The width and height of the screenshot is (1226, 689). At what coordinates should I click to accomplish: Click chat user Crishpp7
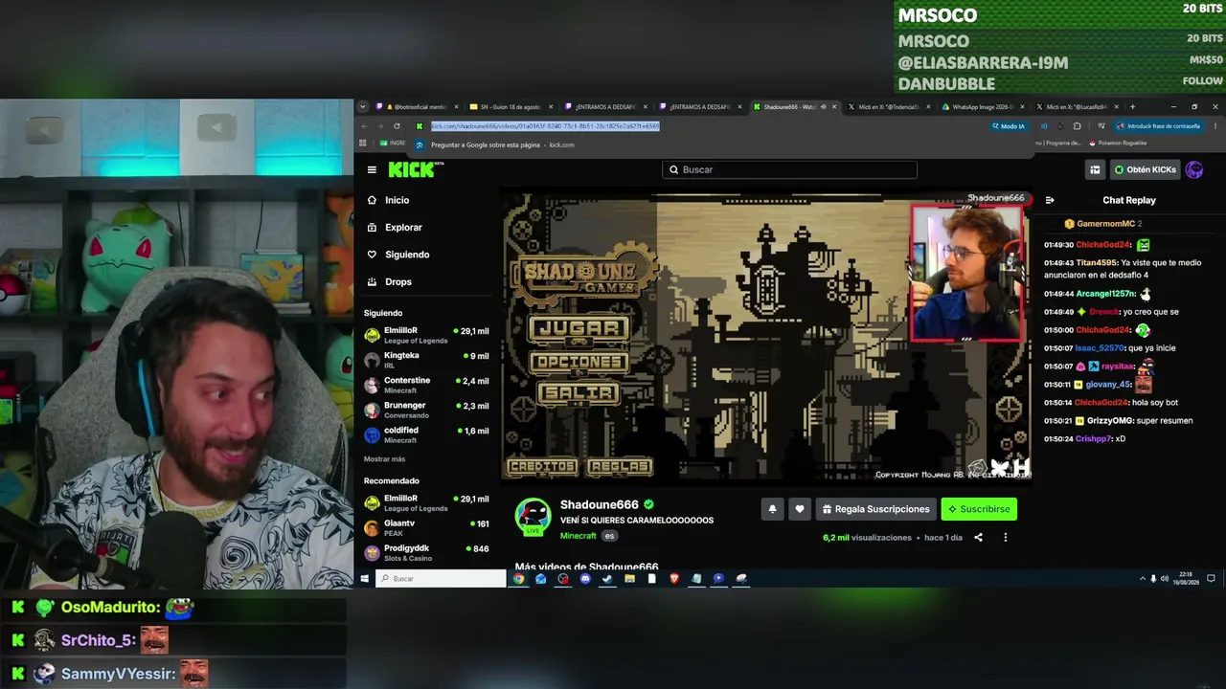1094,439
